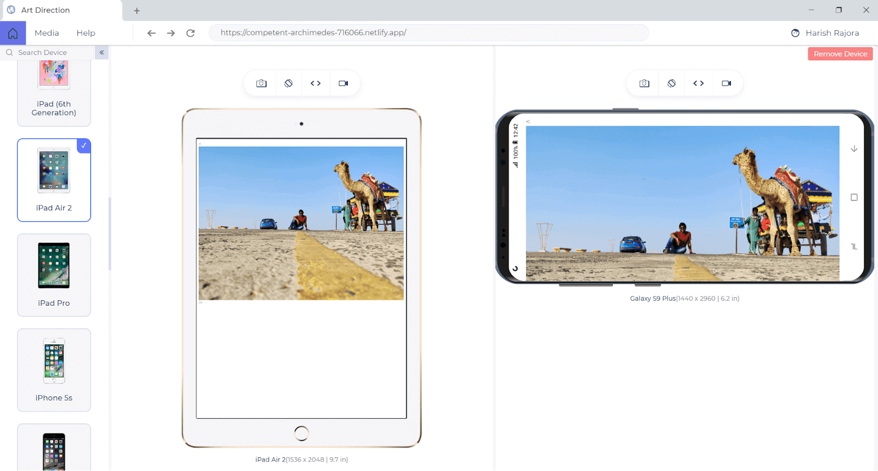Screen dimensions: 878x471
Task: Reload the current page
Action: 190,33
